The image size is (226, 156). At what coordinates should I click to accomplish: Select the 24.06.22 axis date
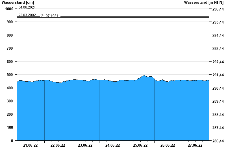coord(113,146)
